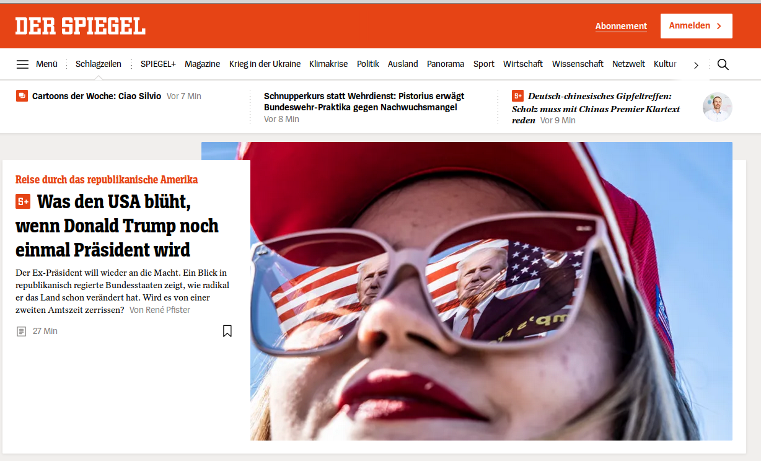Click author name René Pfister
The image size is (761, 461).
tap(168, 310)
